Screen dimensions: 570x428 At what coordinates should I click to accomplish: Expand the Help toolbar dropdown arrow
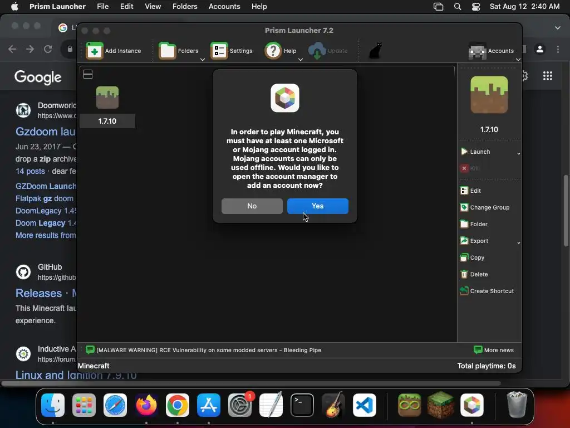pos(300,59)
